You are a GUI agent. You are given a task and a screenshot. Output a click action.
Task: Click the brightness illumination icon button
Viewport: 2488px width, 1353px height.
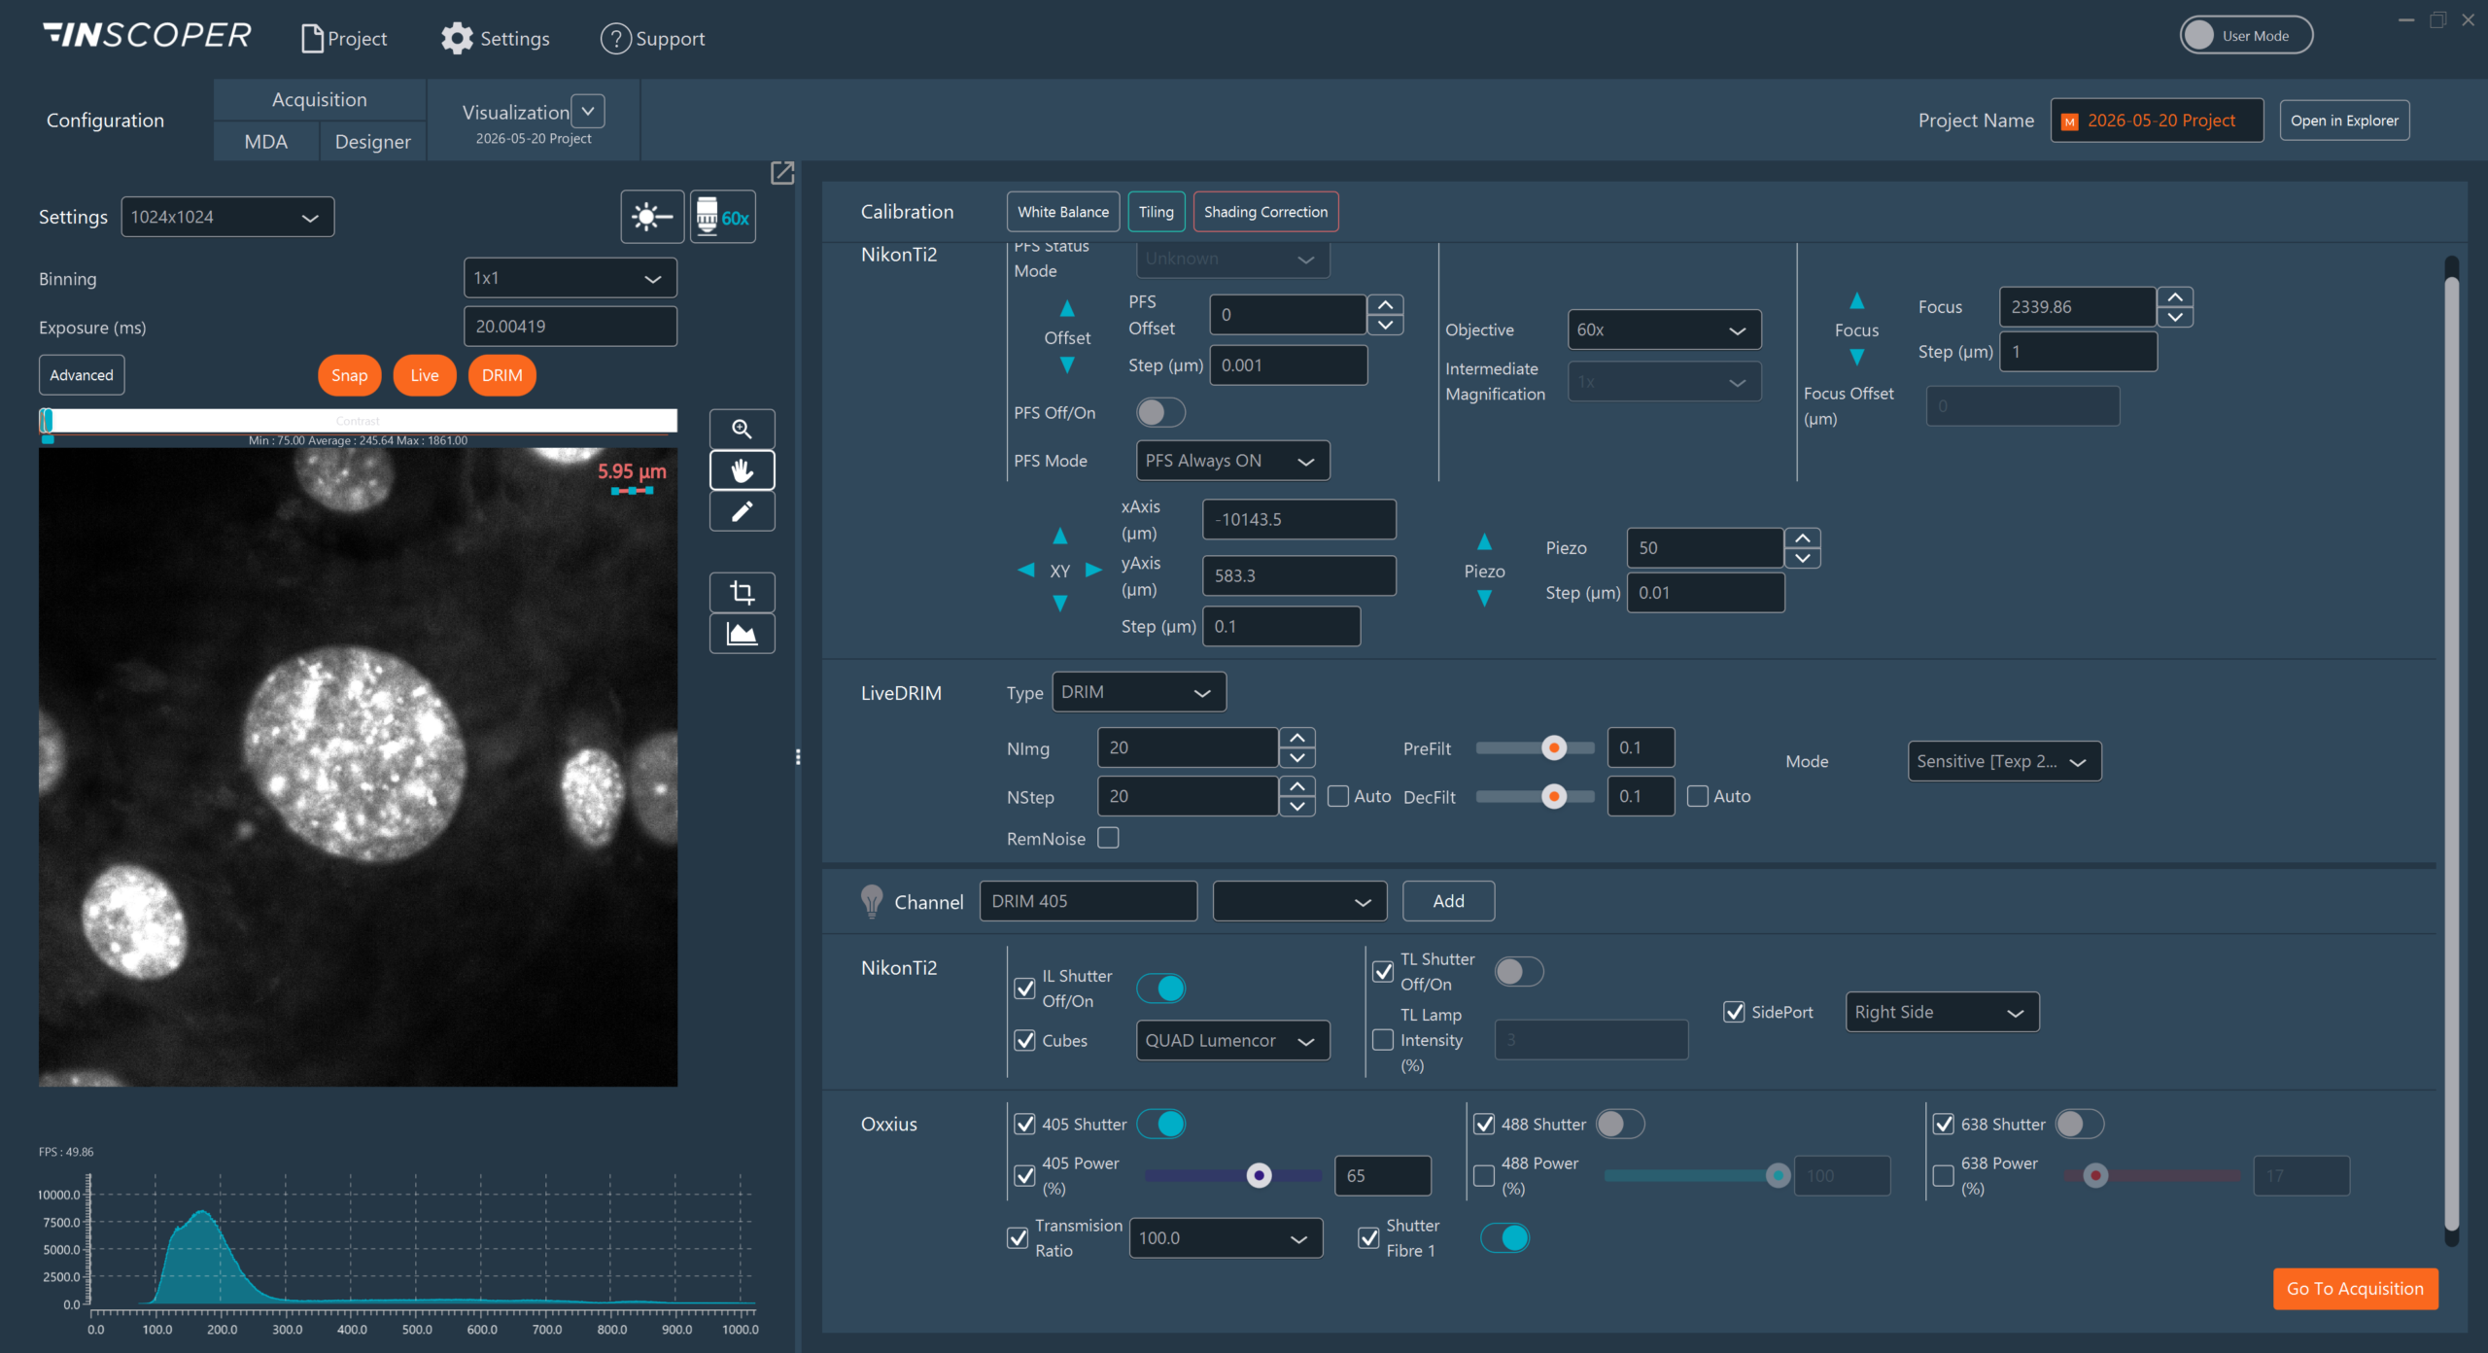[x=652, y=217]
